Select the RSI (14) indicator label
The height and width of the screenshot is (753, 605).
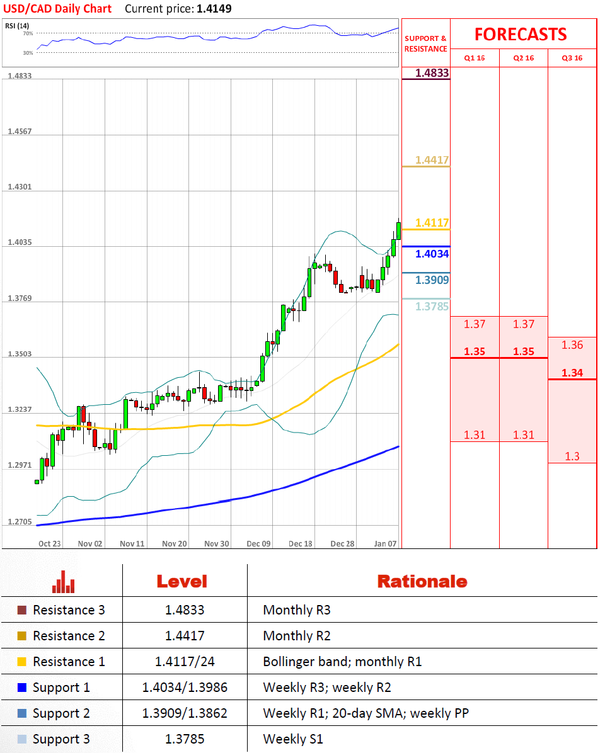click(17, 26)
